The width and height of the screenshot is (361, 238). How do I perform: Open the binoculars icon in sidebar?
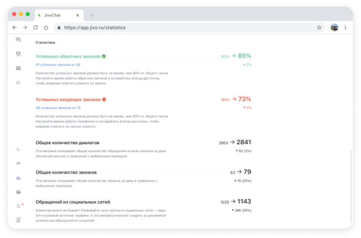point(19,164)
